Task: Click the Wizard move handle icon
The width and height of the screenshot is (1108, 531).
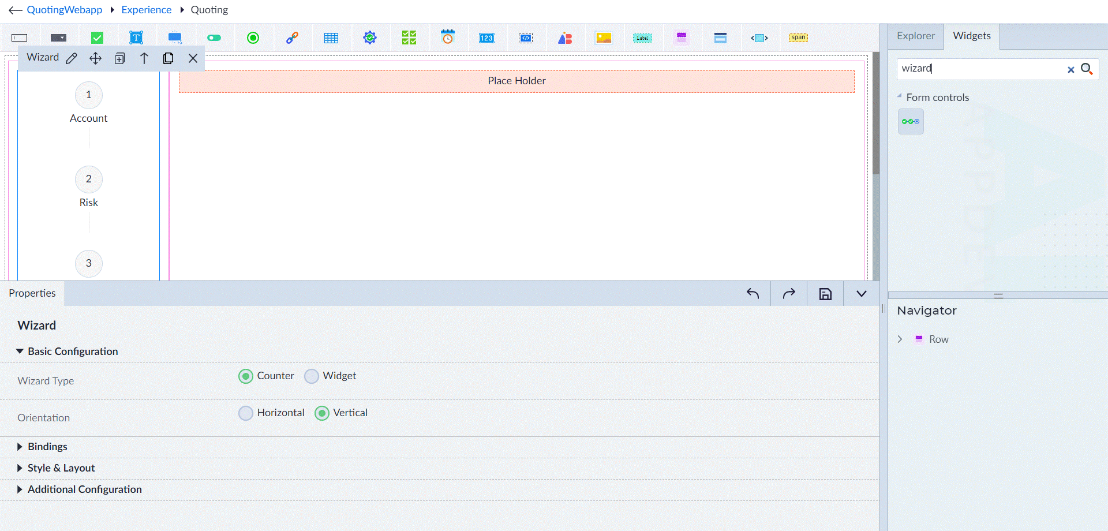Action: [95, 58]
